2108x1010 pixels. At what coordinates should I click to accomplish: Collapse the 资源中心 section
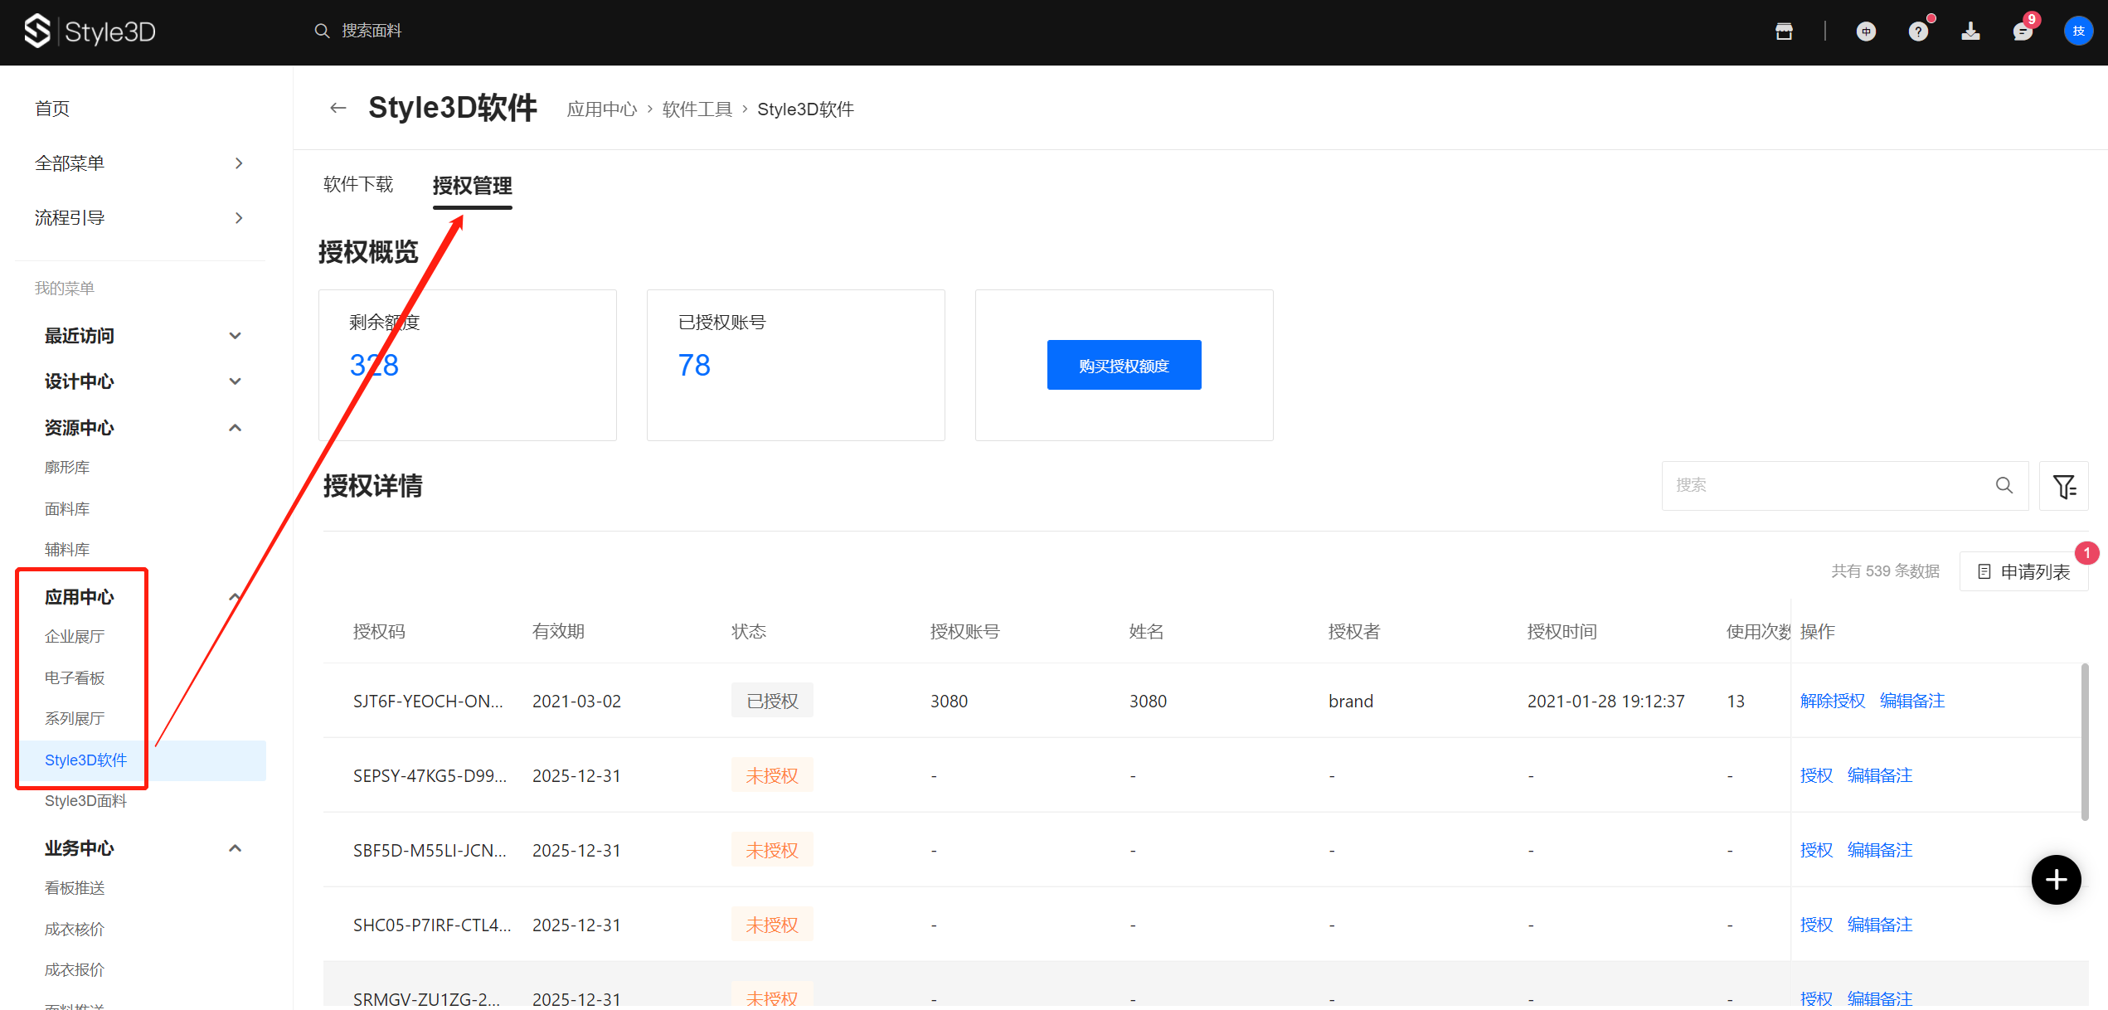pos(235,428)
